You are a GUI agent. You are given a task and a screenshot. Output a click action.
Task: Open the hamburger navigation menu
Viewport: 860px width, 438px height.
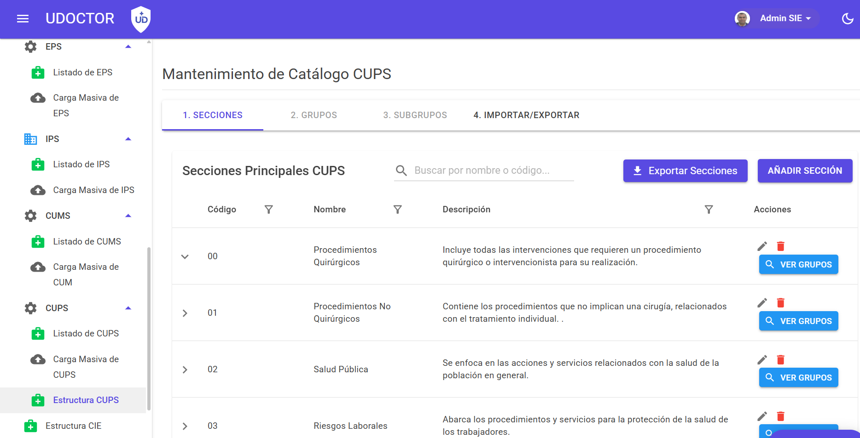coord(23,18)
